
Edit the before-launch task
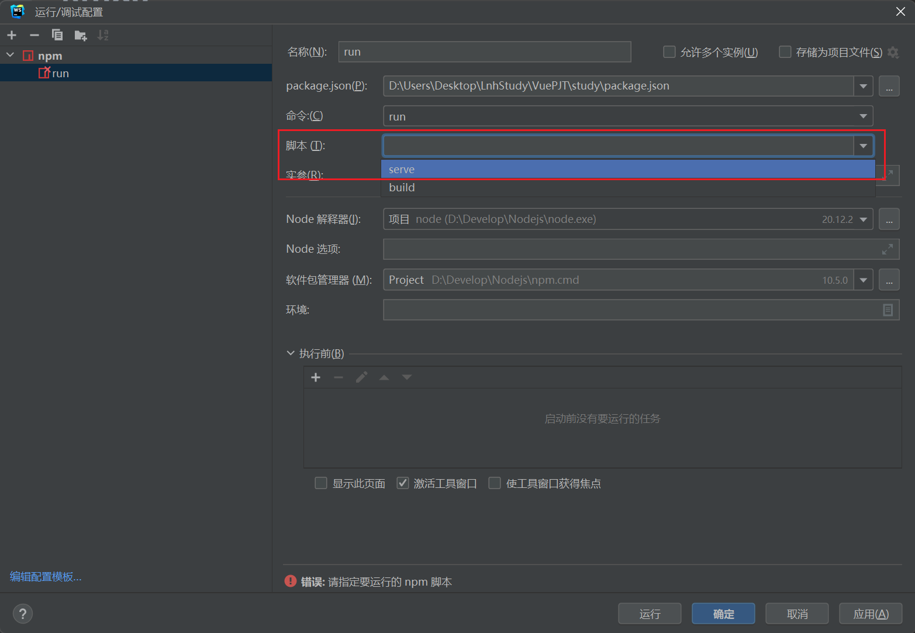coord(361,377)
